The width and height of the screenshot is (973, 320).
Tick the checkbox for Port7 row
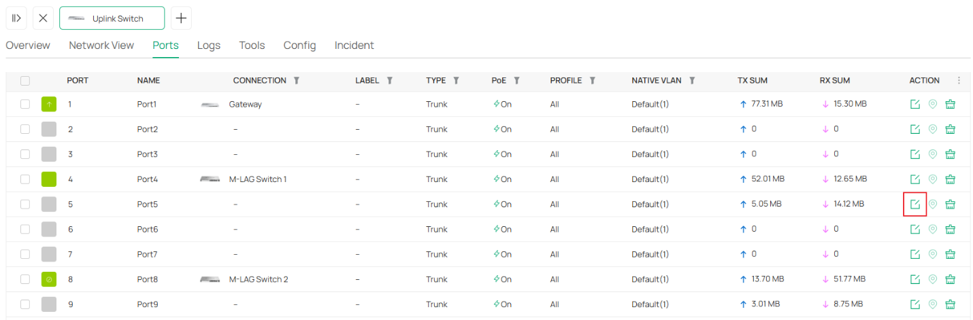click(25, 254)
